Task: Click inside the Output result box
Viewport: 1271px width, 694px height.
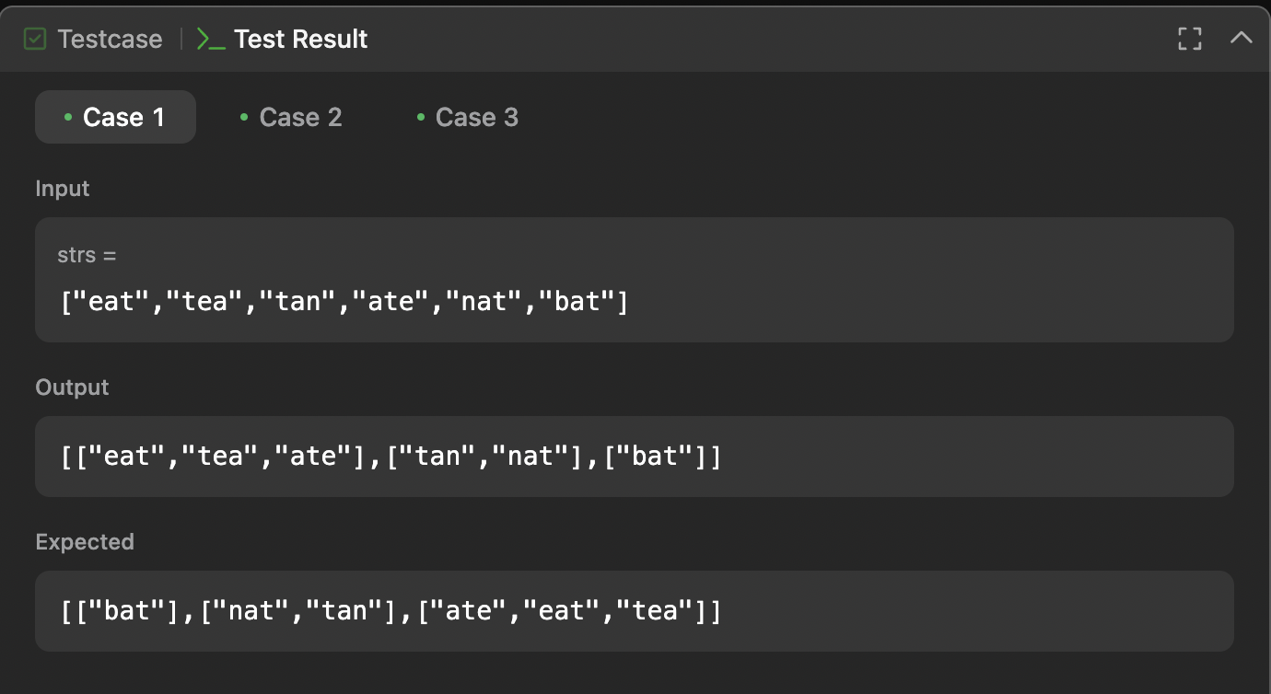Action: [634, 457]
